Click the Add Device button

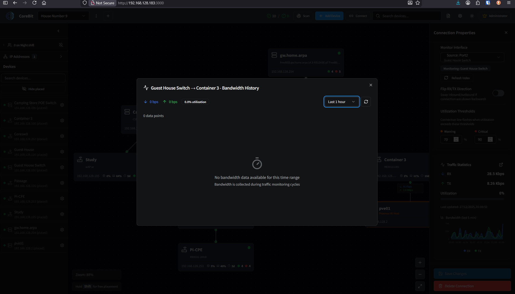329,16
